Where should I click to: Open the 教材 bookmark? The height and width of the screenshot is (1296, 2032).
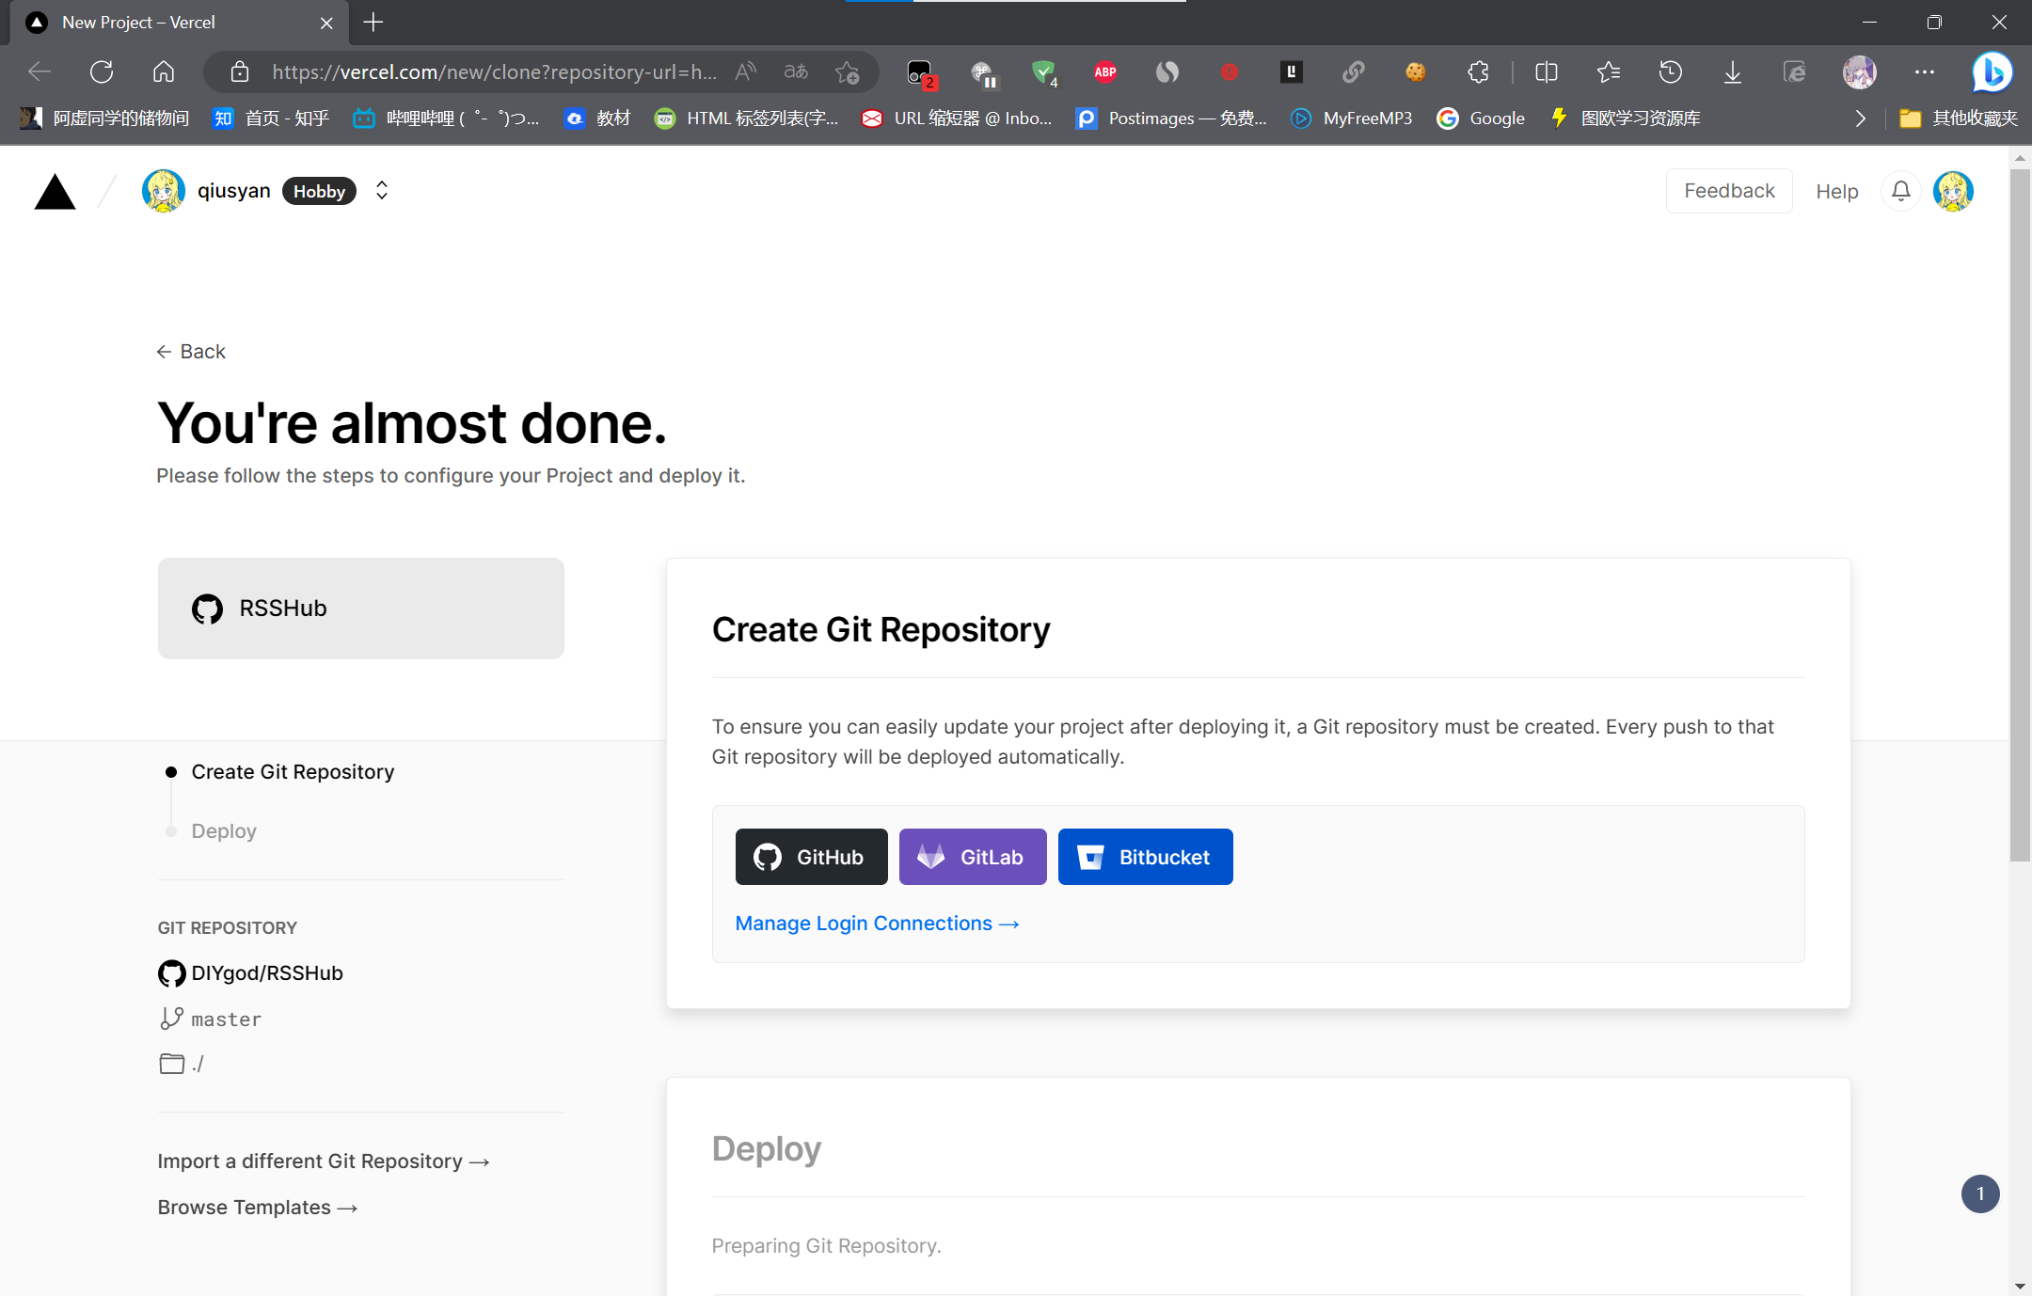tap(597, 118)
